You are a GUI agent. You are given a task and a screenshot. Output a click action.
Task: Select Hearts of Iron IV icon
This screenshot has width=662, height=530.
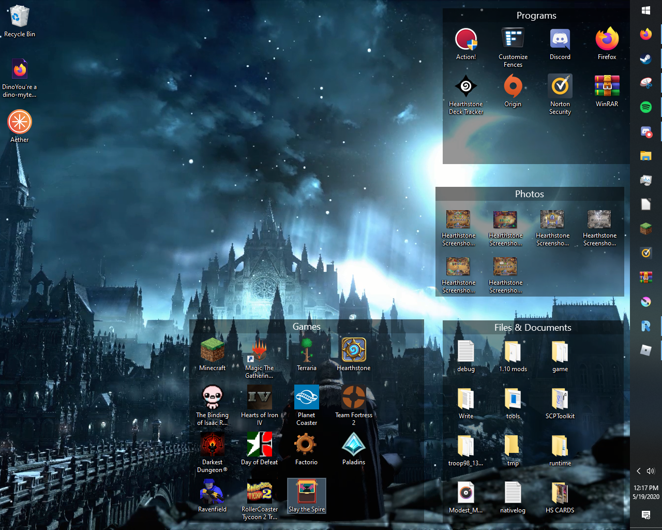tap(260, 405)
